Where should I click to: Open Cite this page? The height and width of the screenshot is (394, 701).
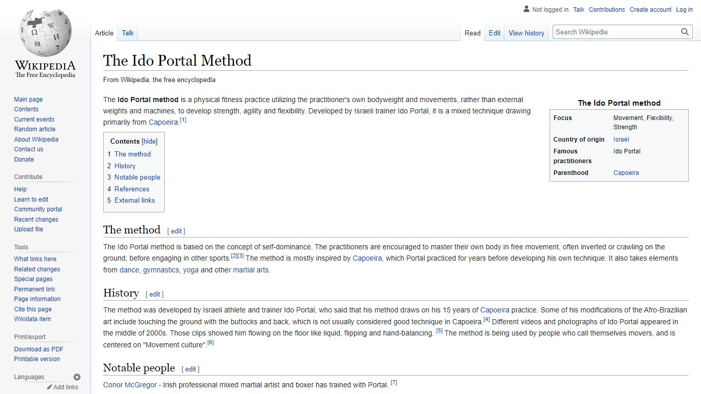pyautogui.click(x=33, y=309)
